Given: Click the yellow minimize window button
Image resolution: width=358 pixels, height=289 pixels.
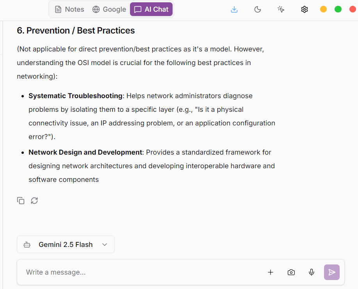Looking at the screenshot, I should tap(323, 9).
